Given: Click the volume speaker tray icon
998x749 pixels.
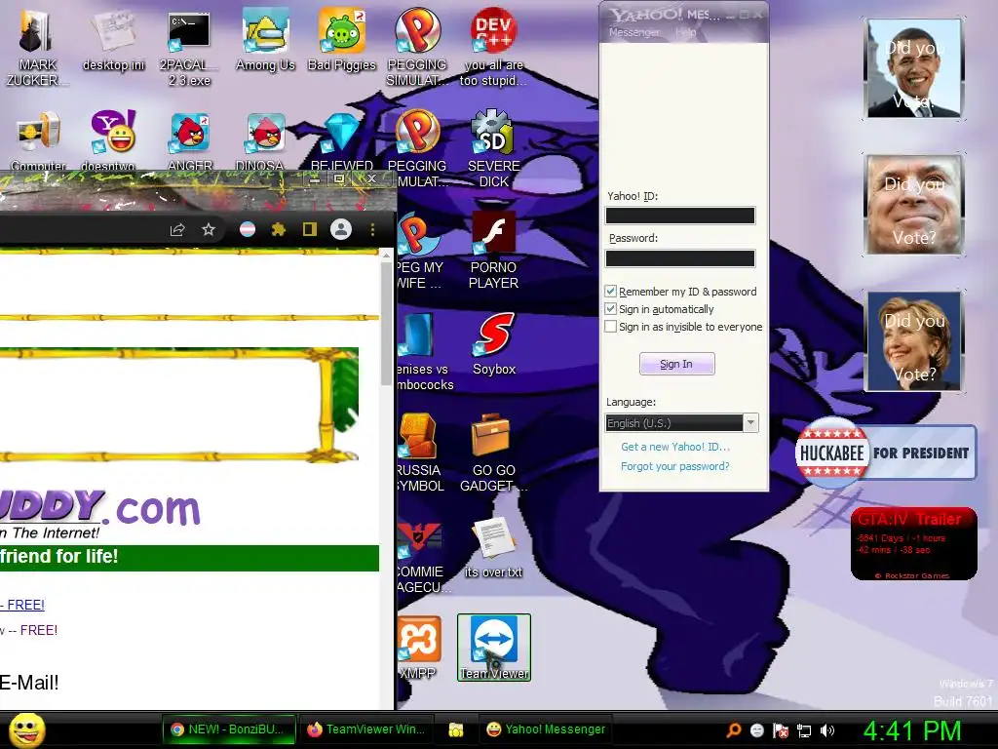Looking at the screenshot, I should coord(826,729).
